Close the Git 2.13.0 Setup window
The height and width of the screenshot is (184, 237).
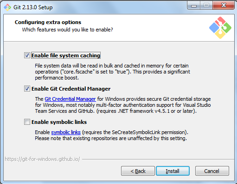[224, 6]
